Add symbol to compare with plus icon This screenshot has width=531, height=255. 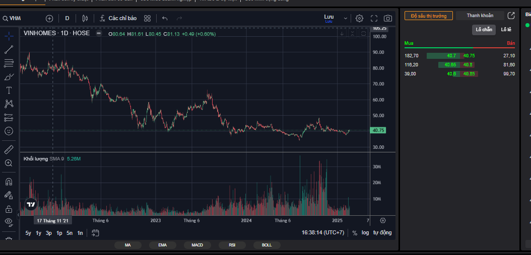click(x=49, y=18)
